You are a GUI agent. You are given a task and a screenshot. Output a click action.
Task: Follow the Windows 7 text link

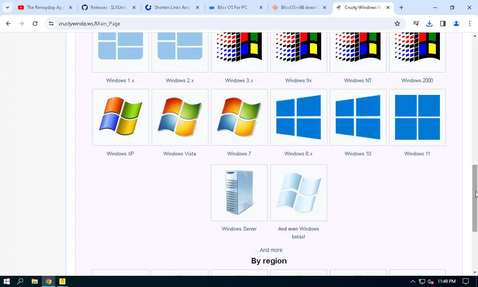click(x=239, y=154)
